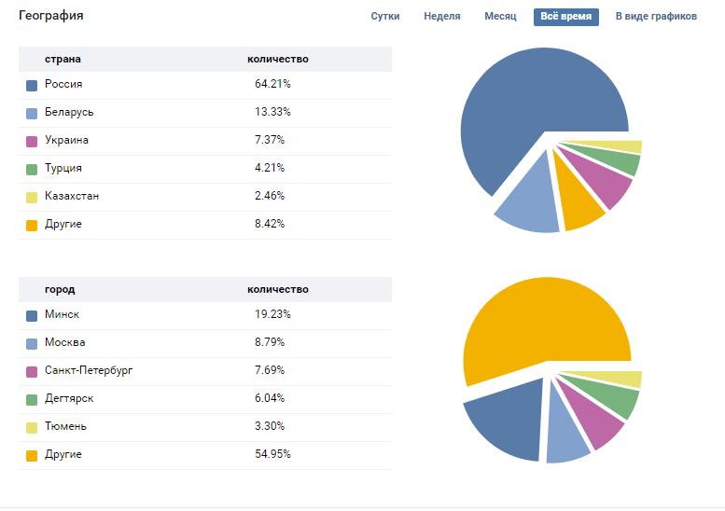
Task: Click the город column header
Action: point(60,290)
